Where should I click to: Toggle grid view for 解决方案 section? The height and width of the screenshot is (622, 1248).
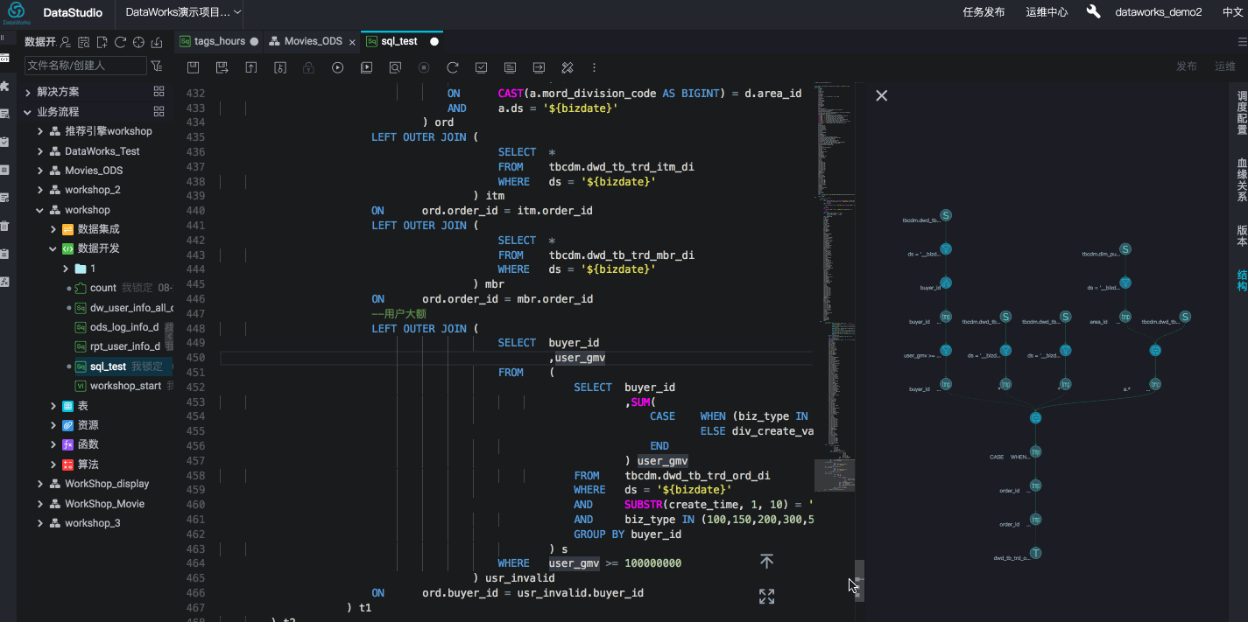(x=159, y=92)
